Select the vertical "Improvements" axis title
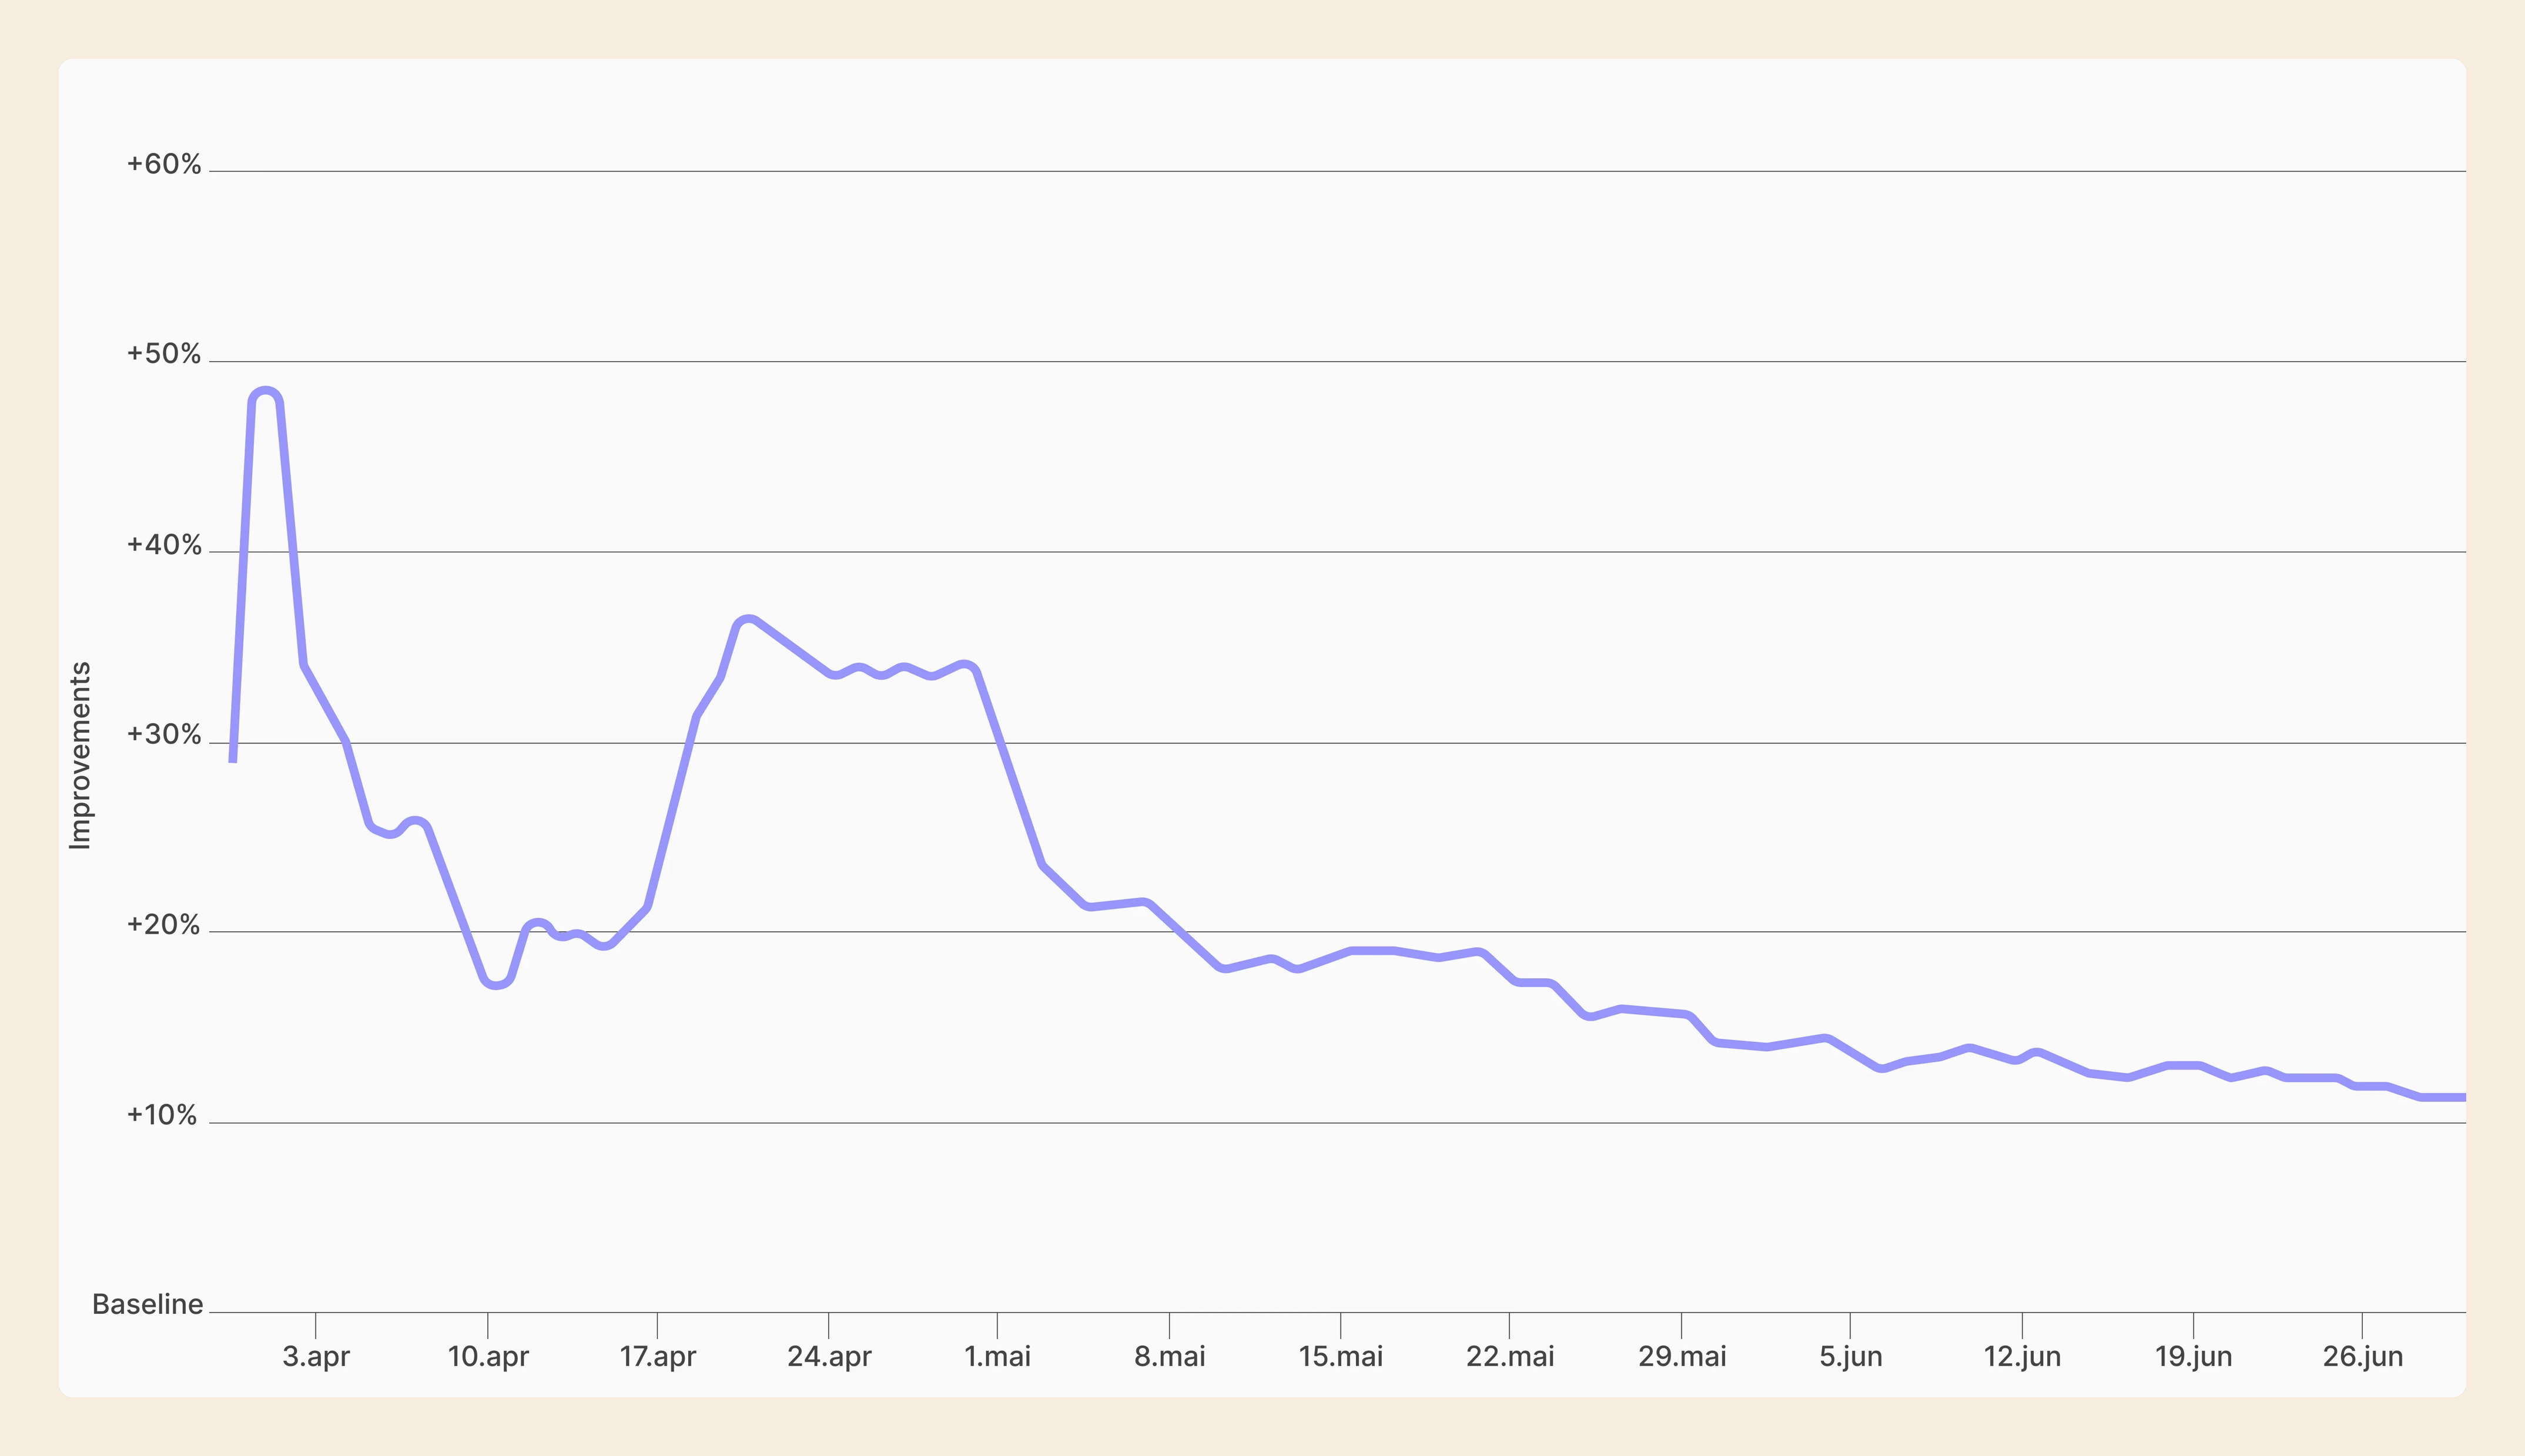2525x1456 pixels. [x=80, y=756]
